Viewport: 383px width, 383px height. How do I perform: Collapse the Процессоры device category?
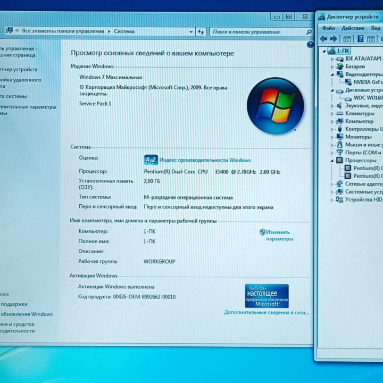tap(332, 161)
